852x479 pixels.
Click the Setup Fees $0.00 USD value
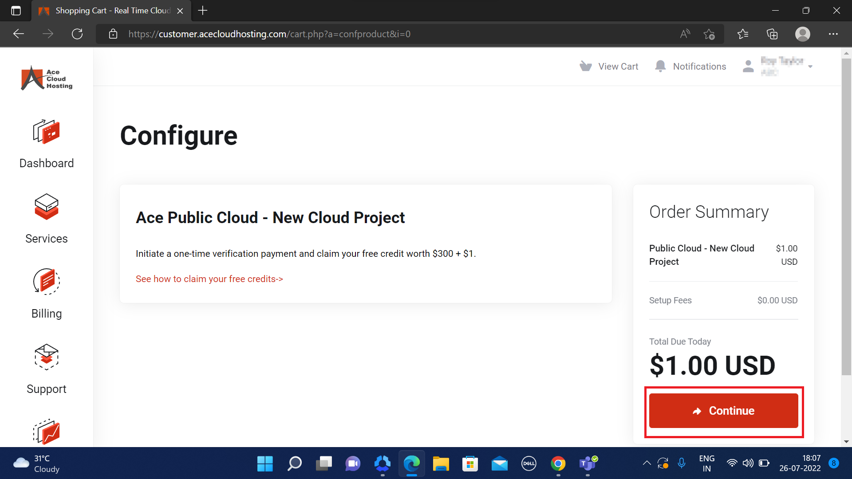[x=777, y=300]
